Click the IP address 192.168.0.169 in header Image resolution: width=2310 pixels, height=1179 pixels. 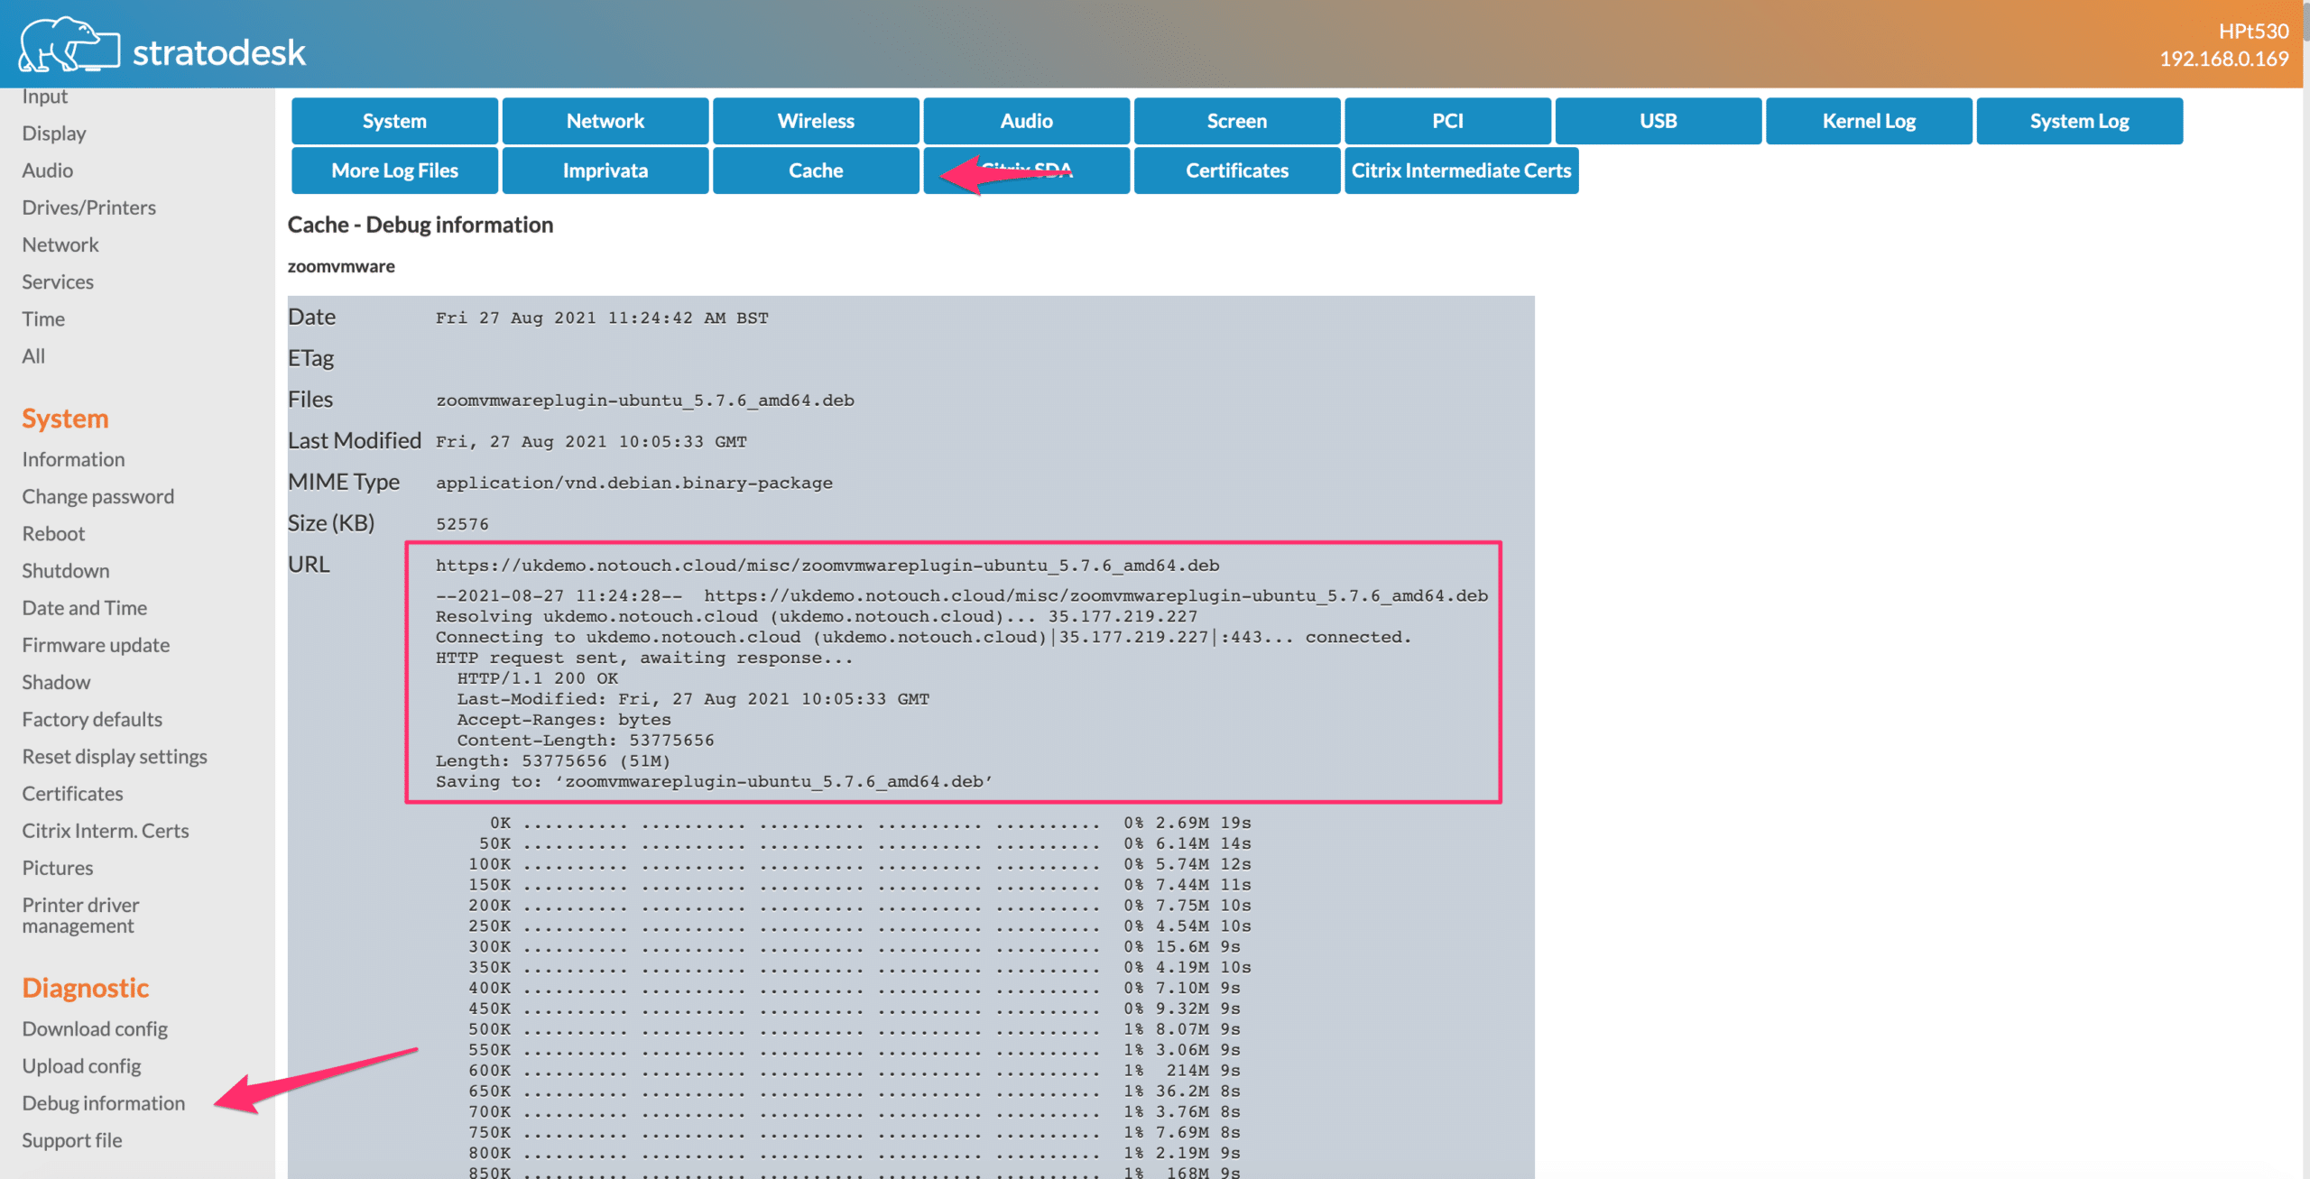click(2223, 59)
